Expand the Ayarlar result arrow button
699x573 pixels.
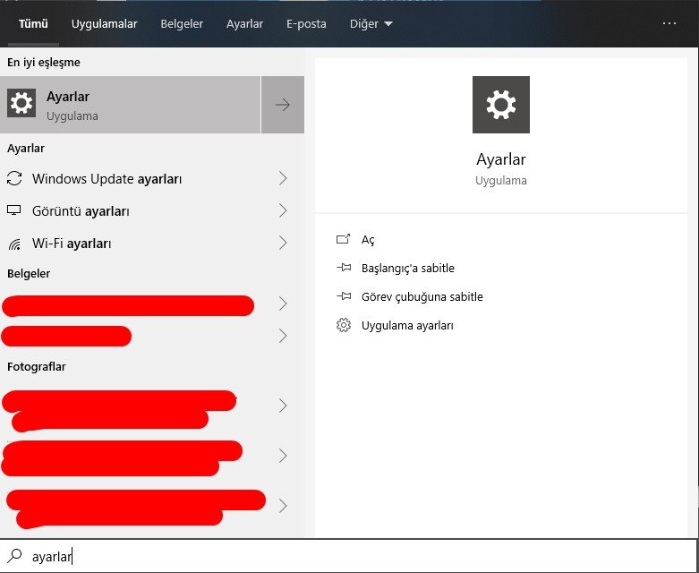pos(283,105)
